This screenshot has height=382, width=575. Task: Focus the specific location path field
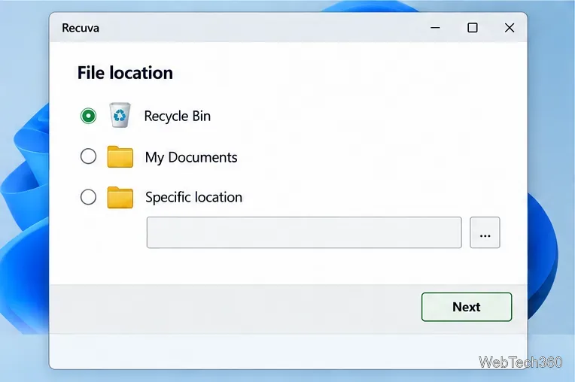click(304, 232)
